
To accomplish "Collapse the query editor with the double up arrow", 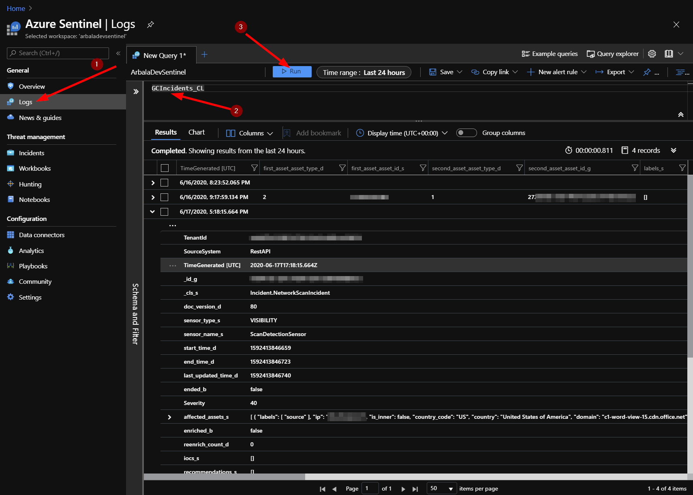I will pyautogui.click(x=681, y=115).
